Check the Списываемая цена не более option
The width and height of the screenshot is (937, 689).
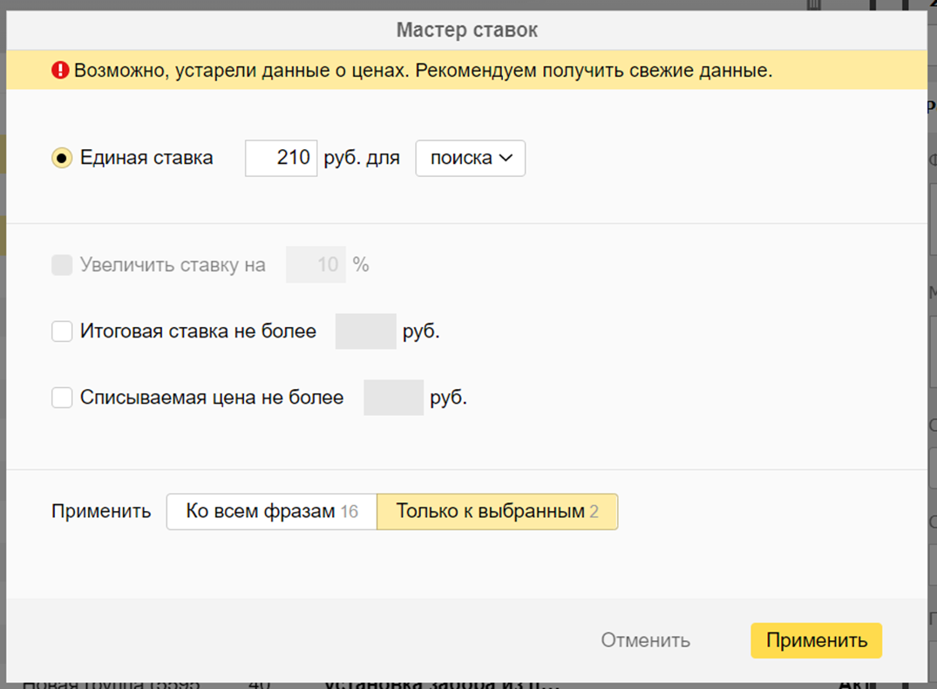[x=62, y=398]
